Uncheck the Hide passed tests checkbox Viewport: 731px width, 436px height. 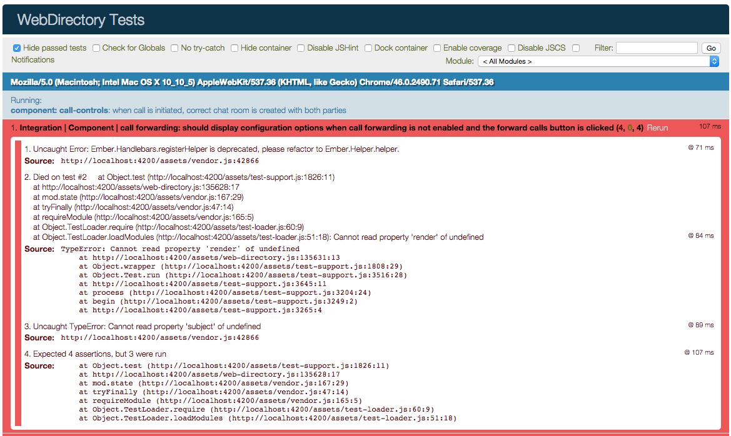click(x=17, y=48)
